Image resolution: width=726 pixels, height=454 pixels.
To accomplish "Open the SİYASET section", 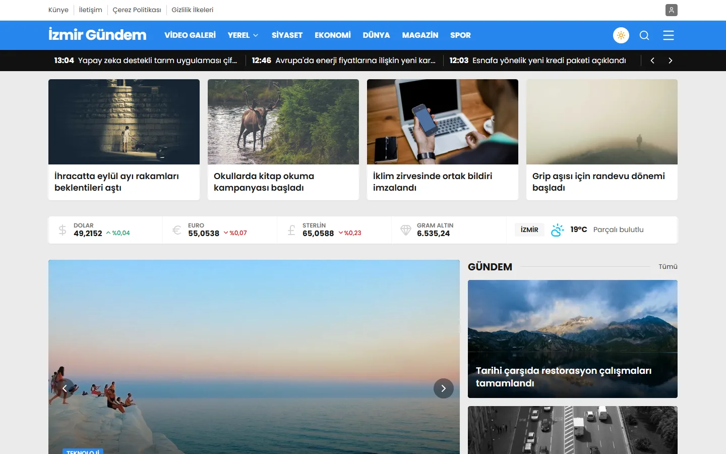I will (x=287, y=35).
